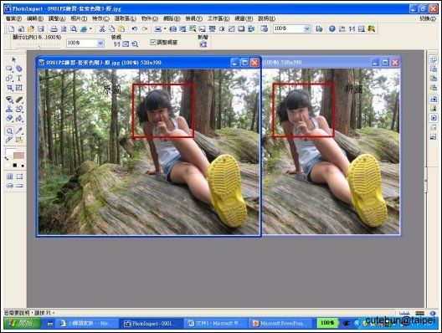Click the Actual View 1:1 icon in attribute bar
The height and width of the screenshot is (333, 442).
coord(116,44)
